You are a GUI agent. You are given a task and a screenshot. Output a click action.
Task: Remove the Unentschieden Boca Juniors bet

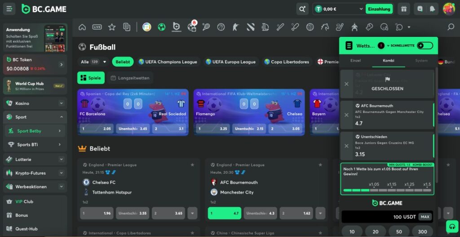(x=346, y=146)
